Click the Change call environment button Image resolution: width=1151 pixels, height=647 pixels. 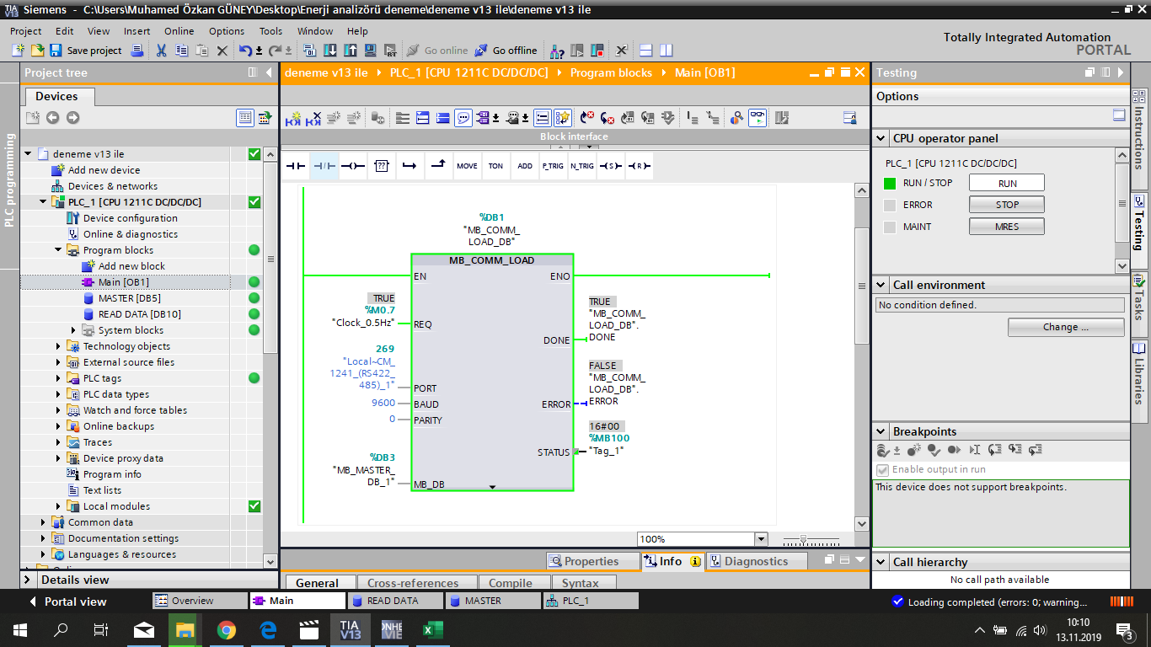point(1066,327)
